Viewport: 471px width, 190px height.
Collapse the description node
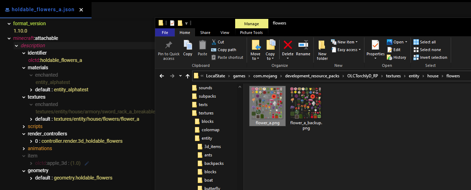pyautogui.click(x=16, y=45)
